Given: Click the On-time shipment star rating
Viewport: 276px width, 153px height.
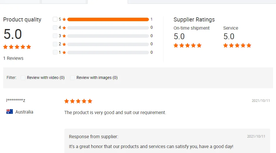Looking at the screenshot, I should [x=187, y=45].
